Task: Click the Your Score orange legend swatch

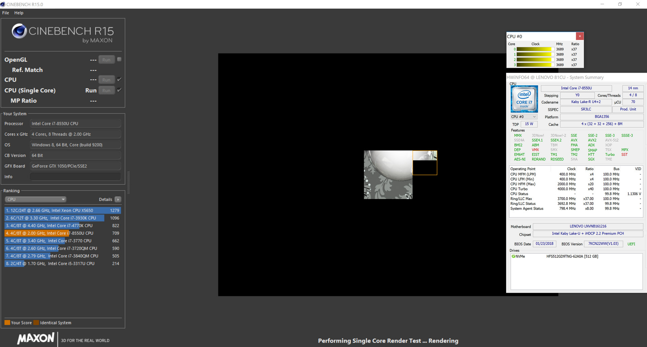Action: point(7,322)
